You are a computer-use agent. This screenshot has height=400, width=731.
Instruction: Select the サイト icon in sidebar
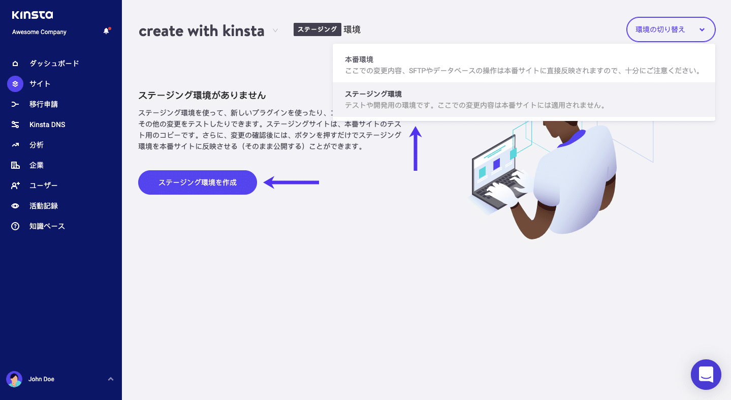pyautogui.click(x=15, y=83)
